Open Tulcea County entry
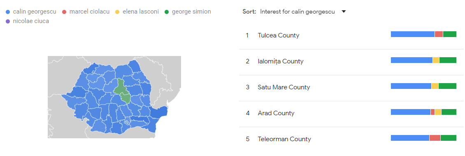 pyautogui.click(x=351, y=35)
